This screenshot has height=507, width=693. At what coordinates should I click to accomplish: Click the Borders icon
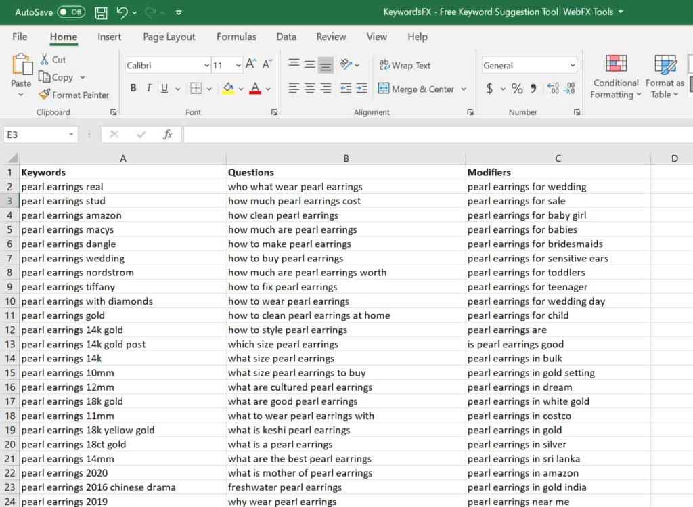(196, 88)
